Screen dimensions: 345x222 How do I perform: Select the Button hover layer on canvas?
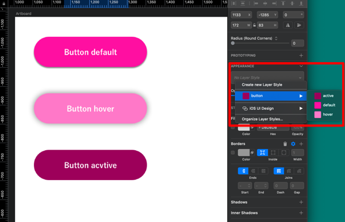click(x=90, y=109)
